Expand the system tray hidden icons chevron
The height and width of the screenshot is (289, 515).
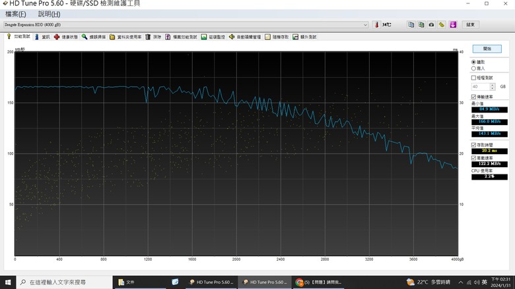pos(461,282)
